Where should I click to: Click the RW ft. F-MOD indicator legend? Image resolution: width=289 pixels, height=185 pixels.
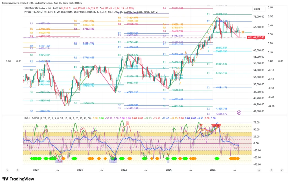pos(58,118)
